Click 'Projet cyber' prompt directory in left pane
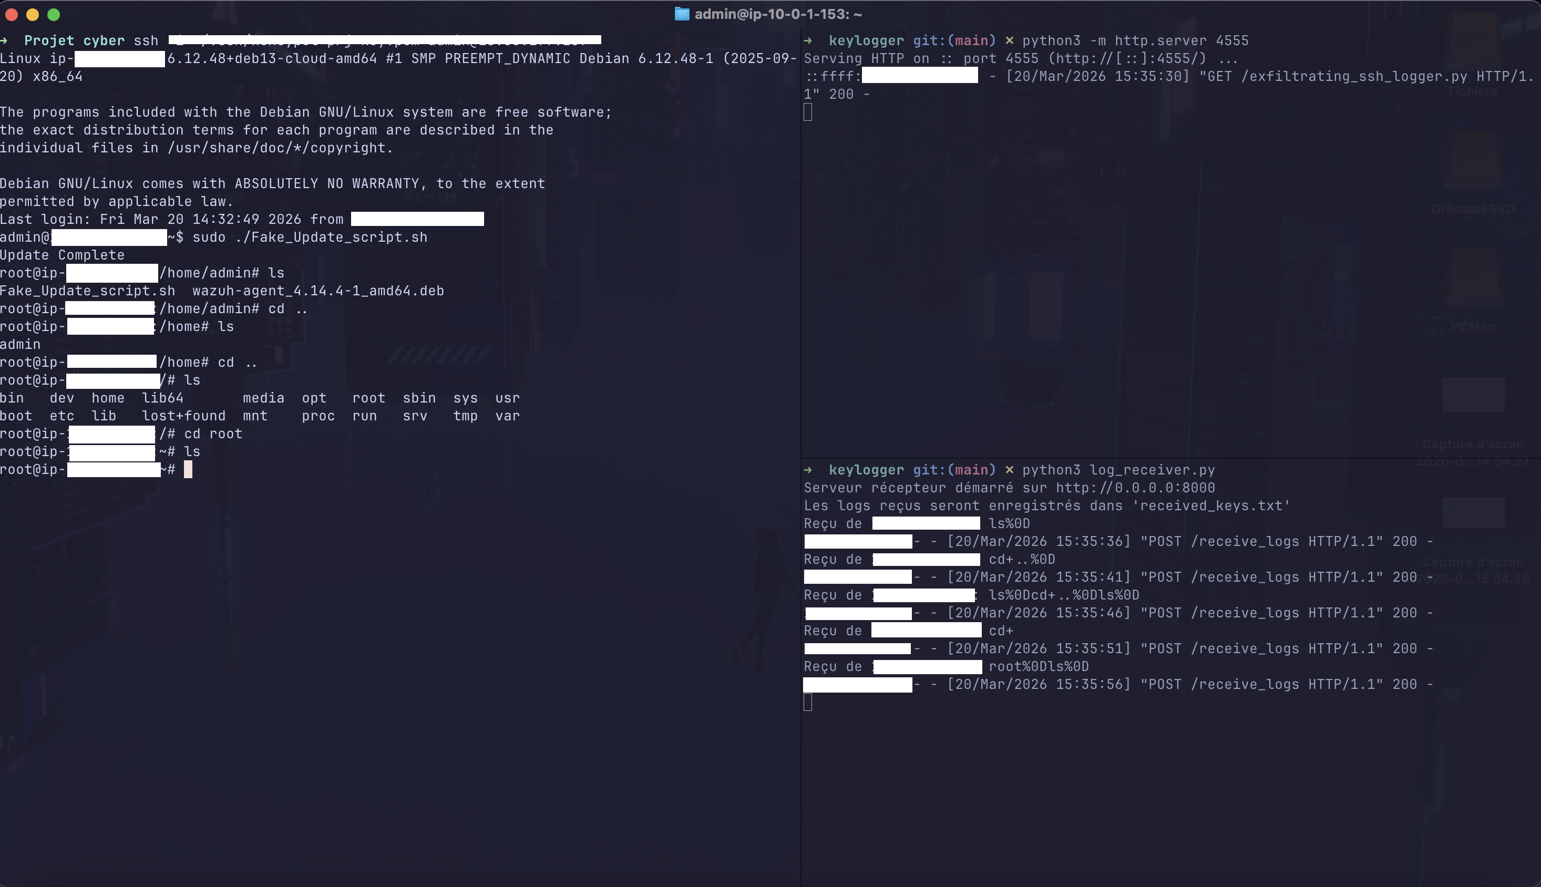The image size is (1541, 887). 74,40
